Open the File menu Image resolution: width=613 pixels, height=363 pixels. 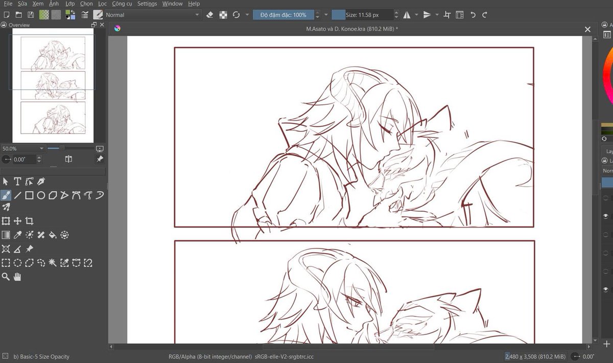pyautogui.click(x=8, y=4)
